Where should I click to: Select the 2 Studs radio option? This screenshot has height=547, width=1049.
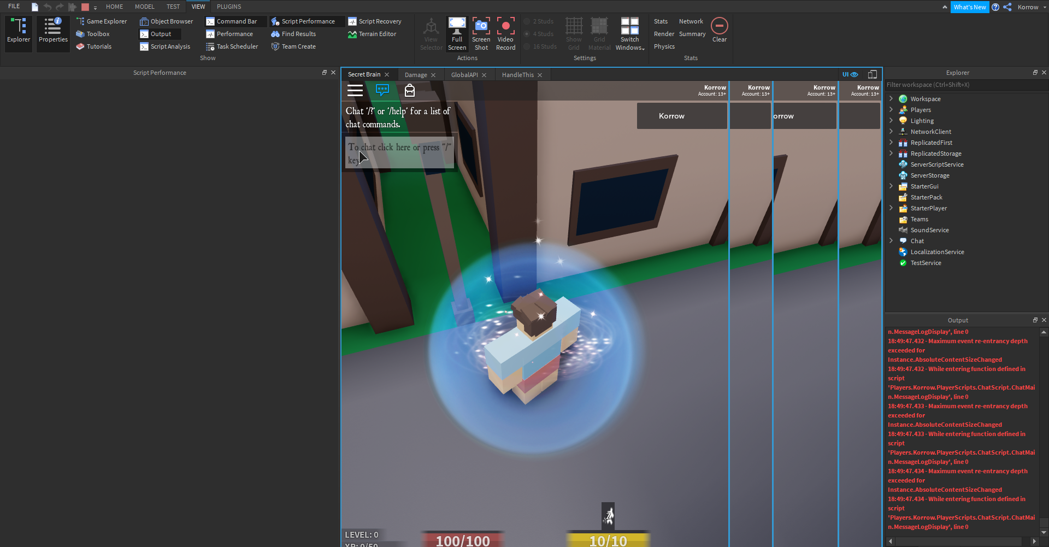[539, 21]
